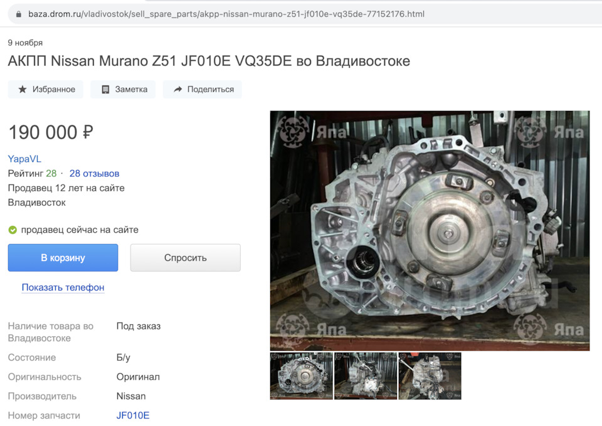Click the 190 000 ₽ price

(x=51, y=132)
